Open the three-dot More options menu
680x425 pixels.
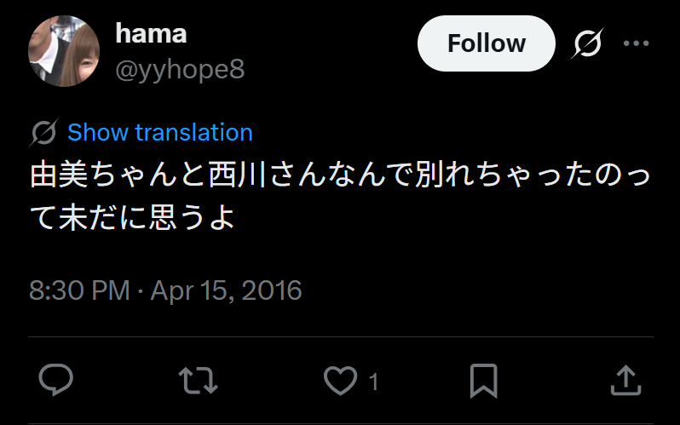click(x=636, y=43)
